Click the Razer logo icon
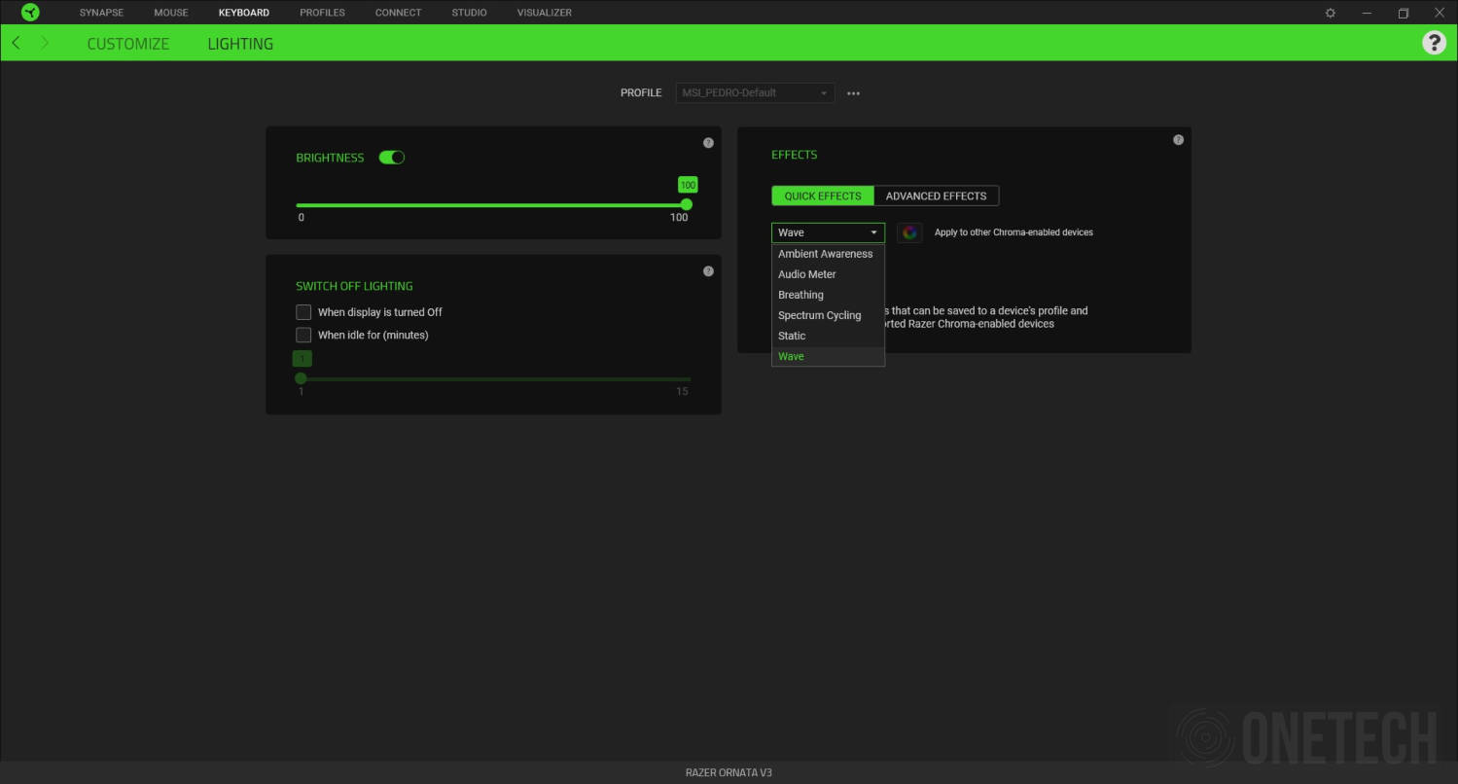Image resolution: width=1458 pixels, height=784 pixels. click(x=30, y=13)
